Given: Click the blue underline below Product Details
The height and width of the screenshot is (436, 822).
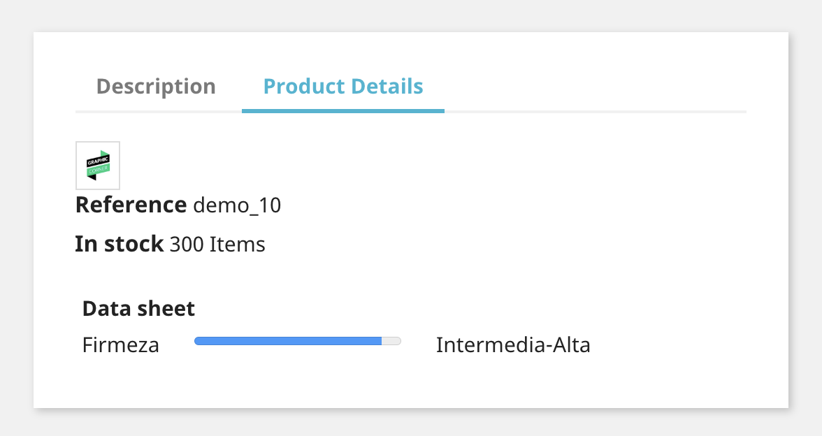Looking at the screenshot, I should [x=342, y=110].
